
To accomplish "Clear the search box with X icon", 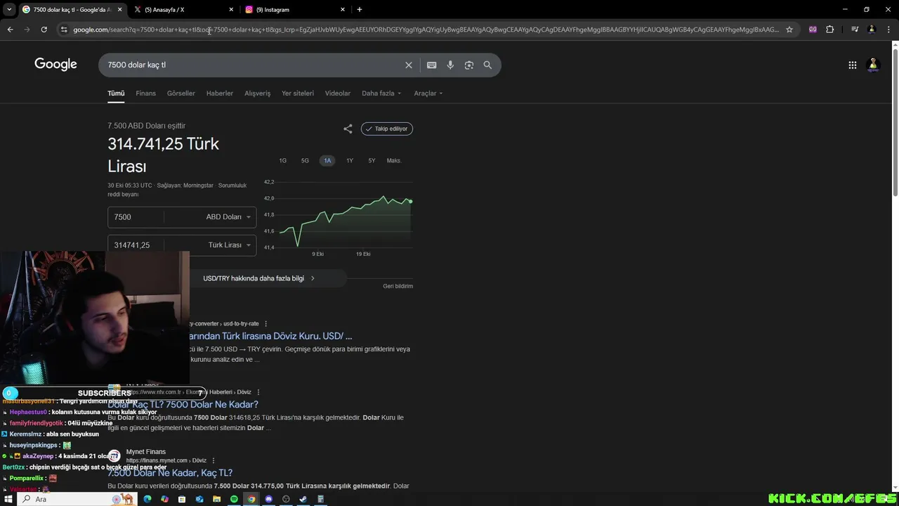I will coord(409,65).
